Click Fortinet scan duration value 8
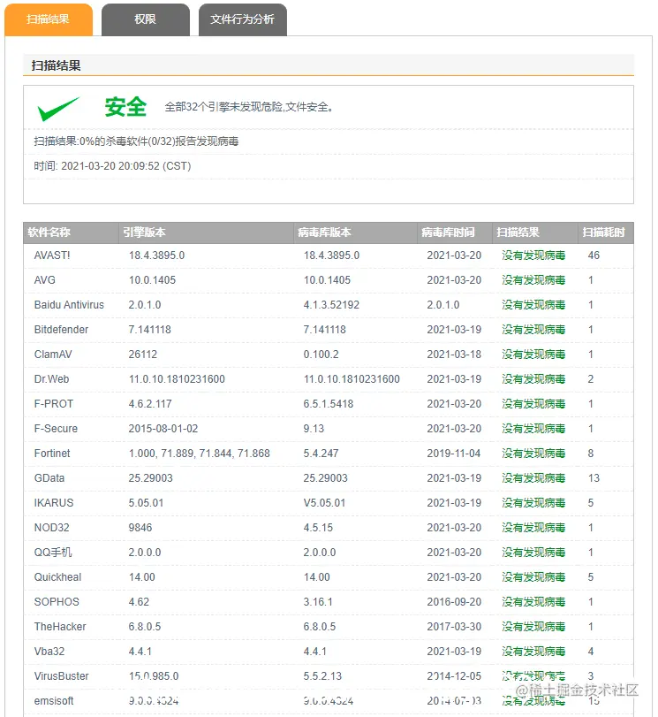658x717 pixels. click(590, 454)
